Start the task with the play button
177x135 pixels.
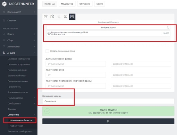click(x=108, y=121)
